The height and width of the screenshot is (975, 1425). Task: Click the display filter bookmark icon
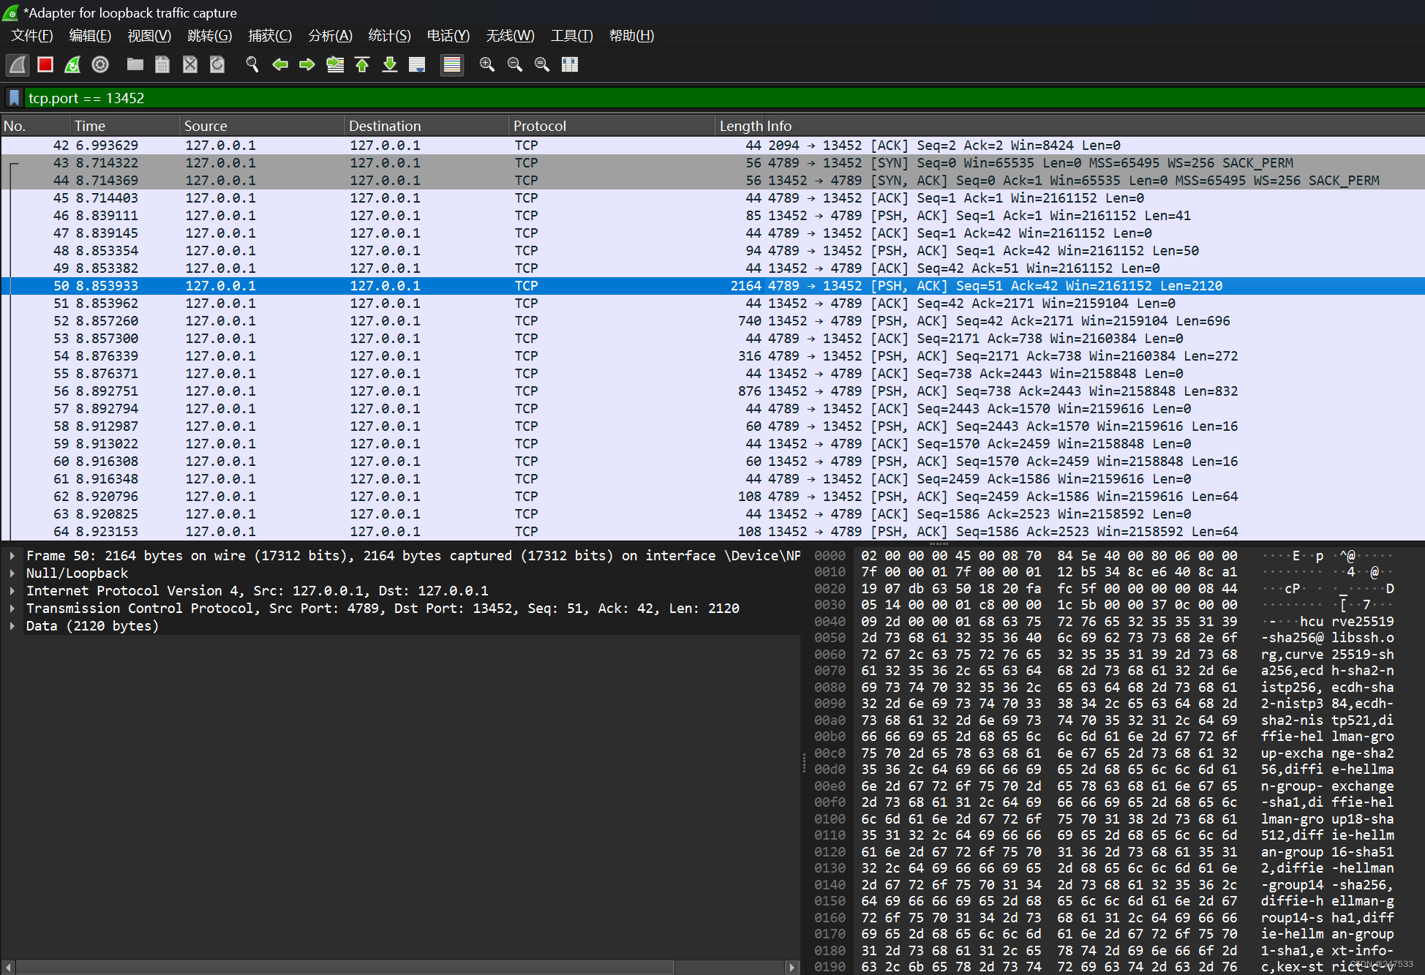pos(14,98)
